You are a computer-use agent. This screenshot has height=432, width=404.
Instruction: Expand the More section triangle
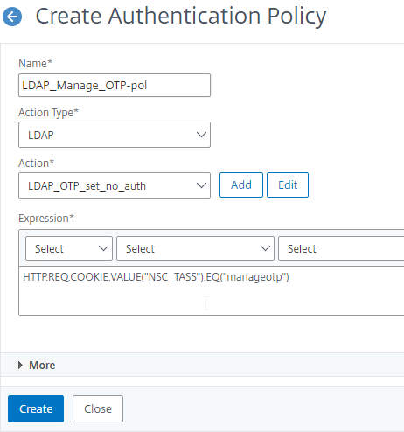click(x=20, y=365)
